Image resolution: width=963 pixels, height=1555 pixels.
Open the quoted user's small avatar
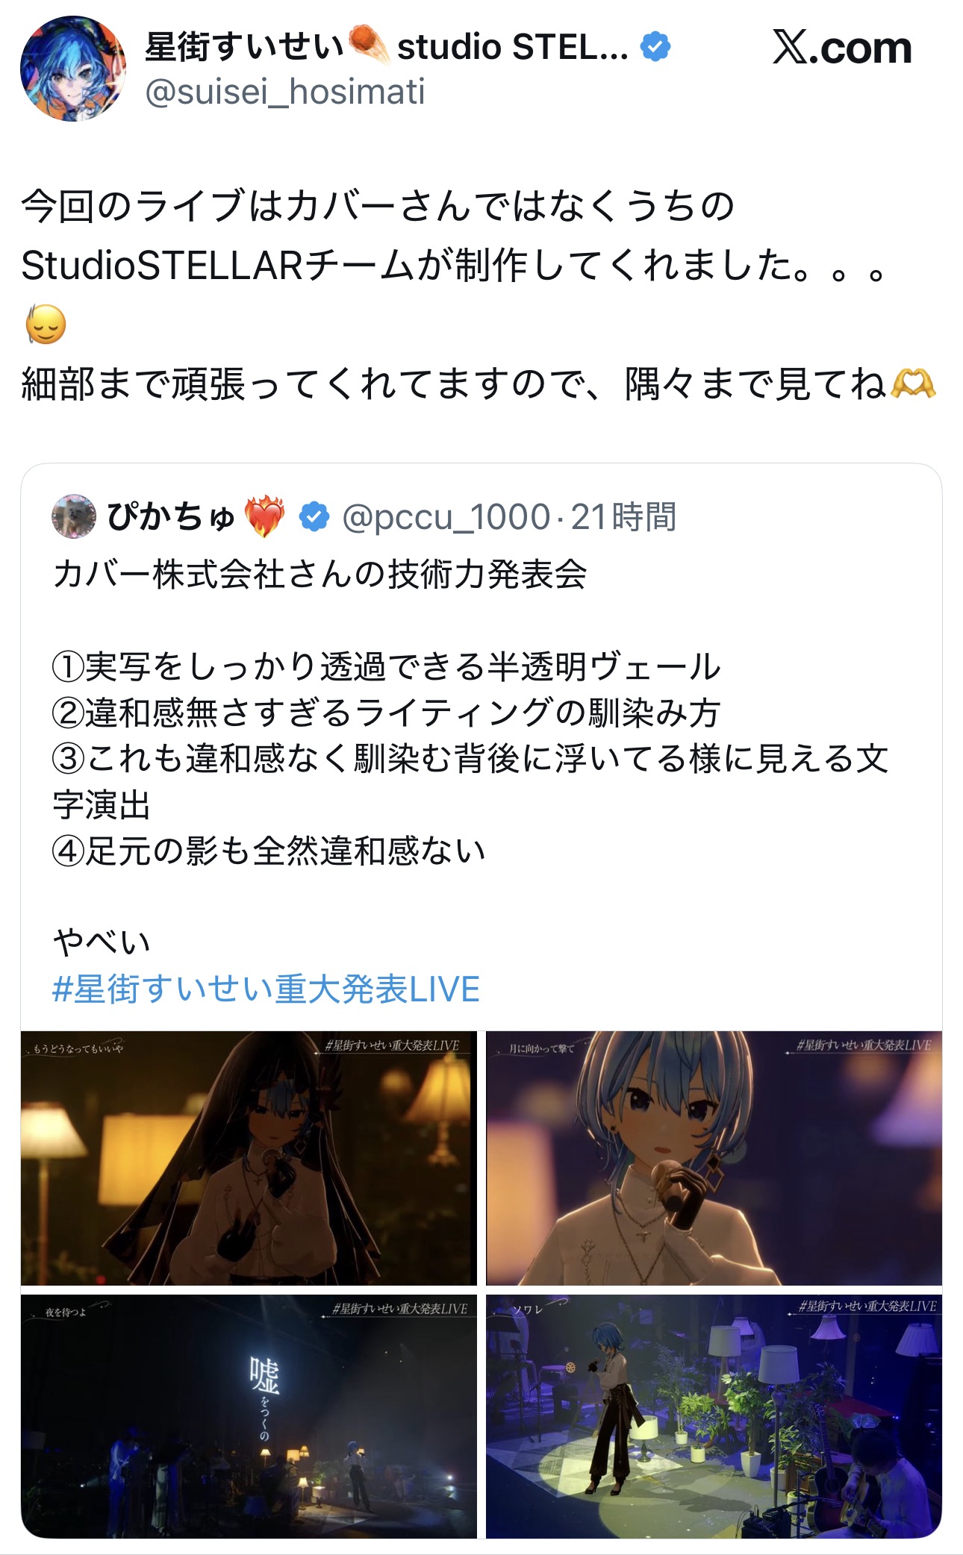[74, 516]
